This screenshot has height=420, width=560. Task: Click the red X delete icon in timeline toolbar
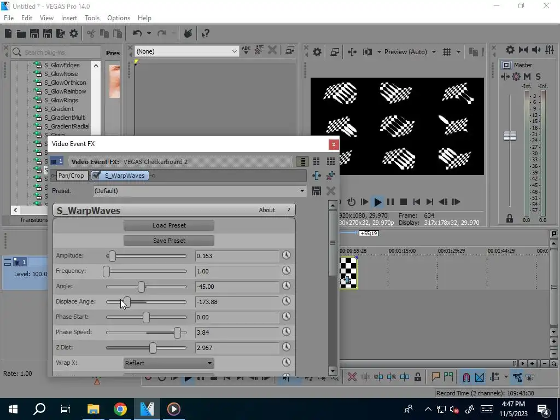pyautogui.click(x=352, y=377)
